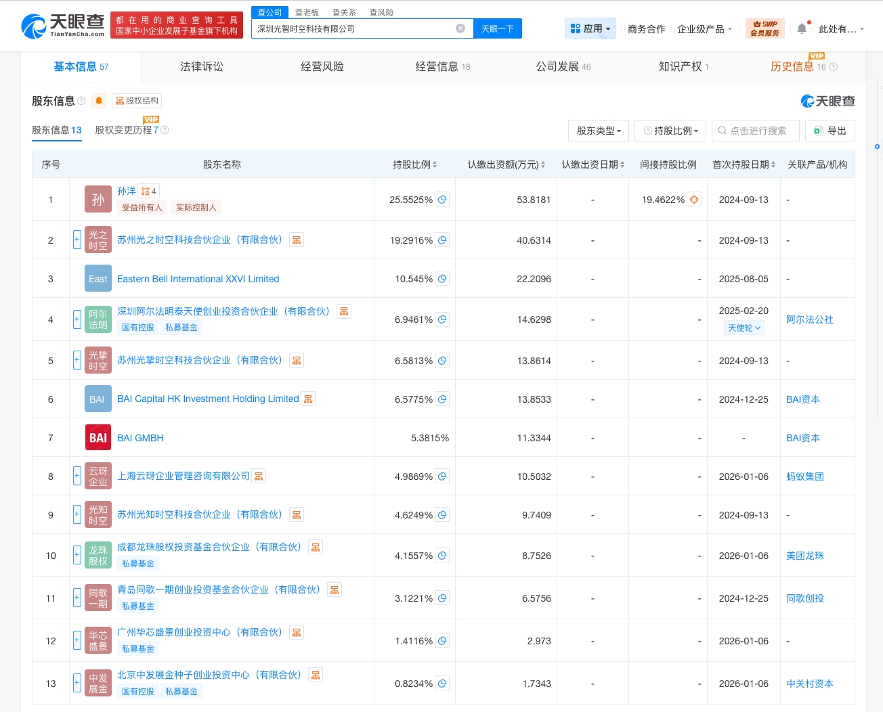Click the orange alert bell beside 股东信息
Image resolution: width=883 pixels, height=712 pixels.
tap(99, 101)
